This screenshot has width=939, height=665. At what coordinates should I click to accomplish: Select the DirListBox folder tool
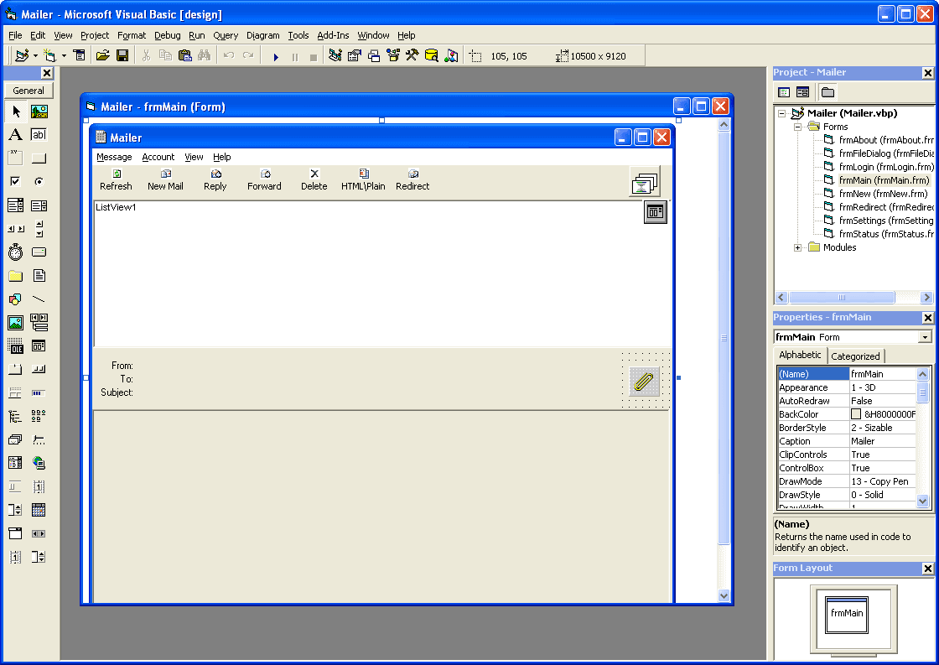click(16, 276)
